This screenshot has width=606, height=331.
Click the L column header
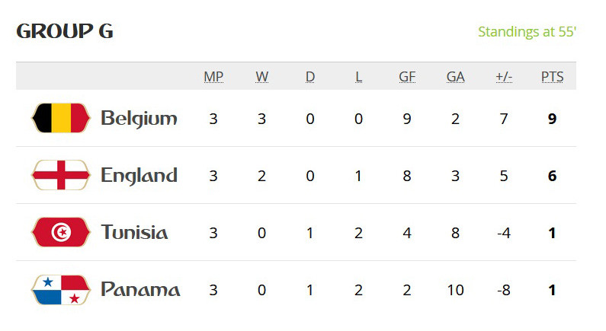point(358,77)
